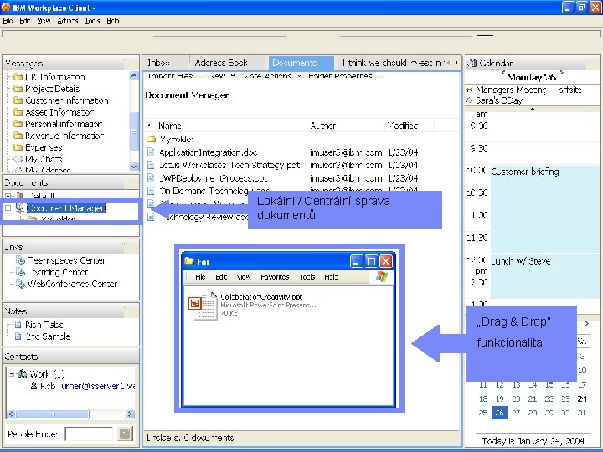Open the Actions menu
Screen dimensions: 603x452
pos(68,21)
